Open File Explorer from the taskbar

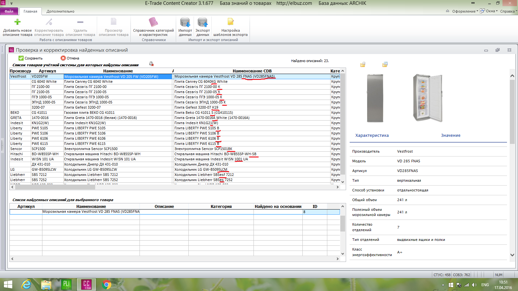click(x=46, y=285)
